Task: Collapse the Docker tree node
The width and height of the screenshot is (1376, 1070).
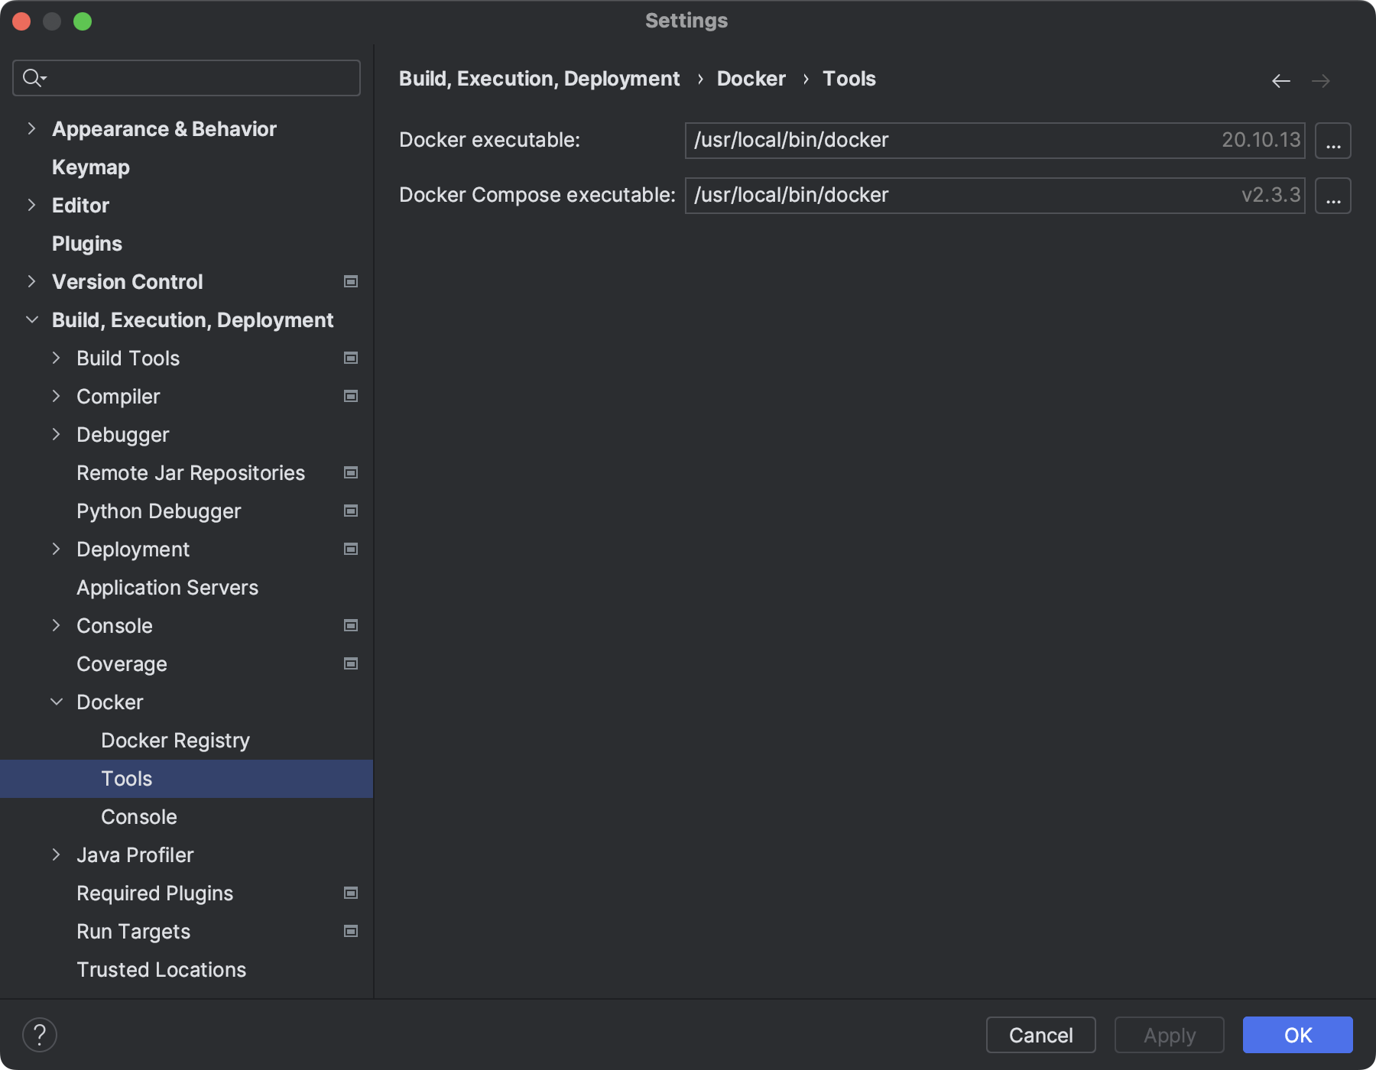Action: pos(57,702)
